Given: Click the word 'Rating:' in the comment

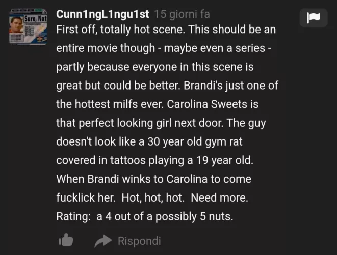Looking at the screenshot, I should (x=73, y=216).
